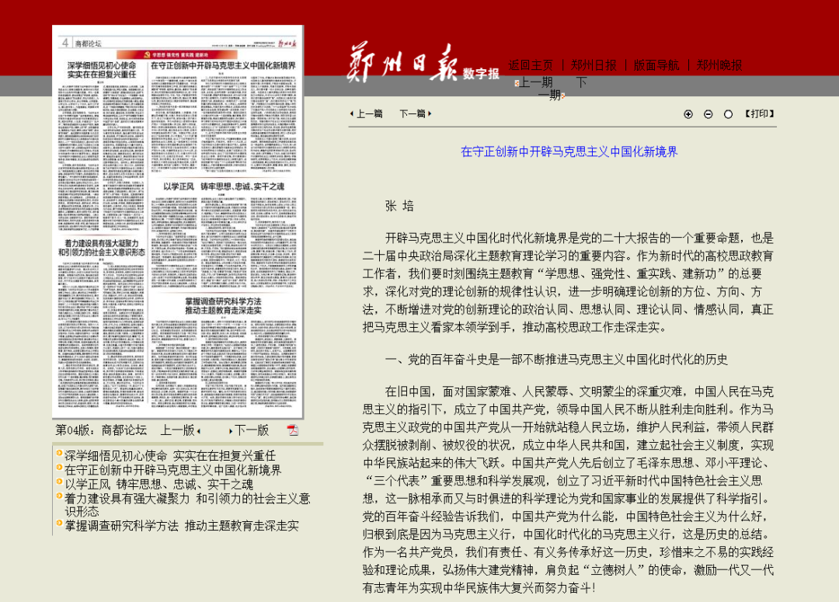Click the 第04版：商都论坛 page label
This screenshot has height=602, width=839.
point(101,430)
